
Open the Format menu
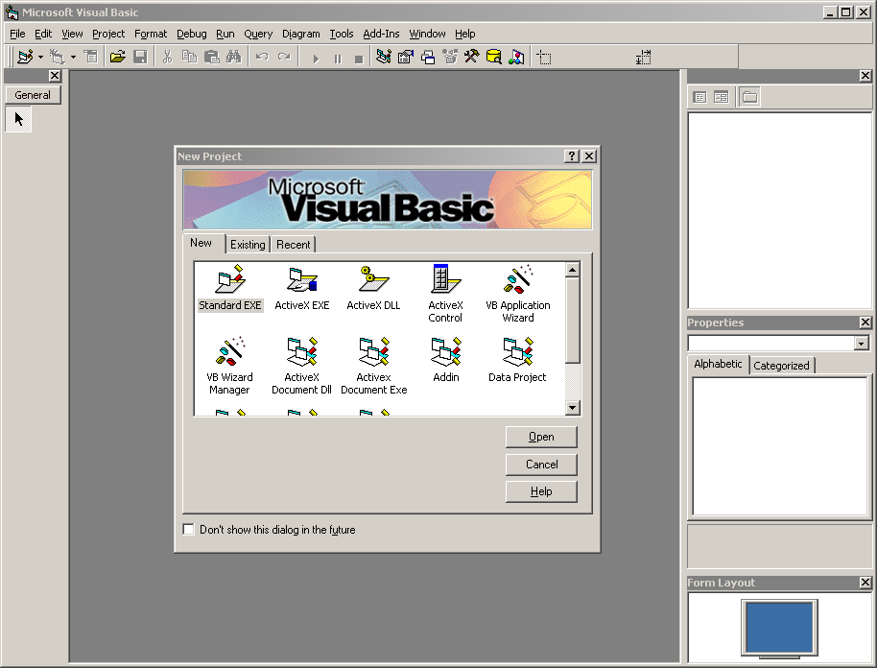[151, 35]
